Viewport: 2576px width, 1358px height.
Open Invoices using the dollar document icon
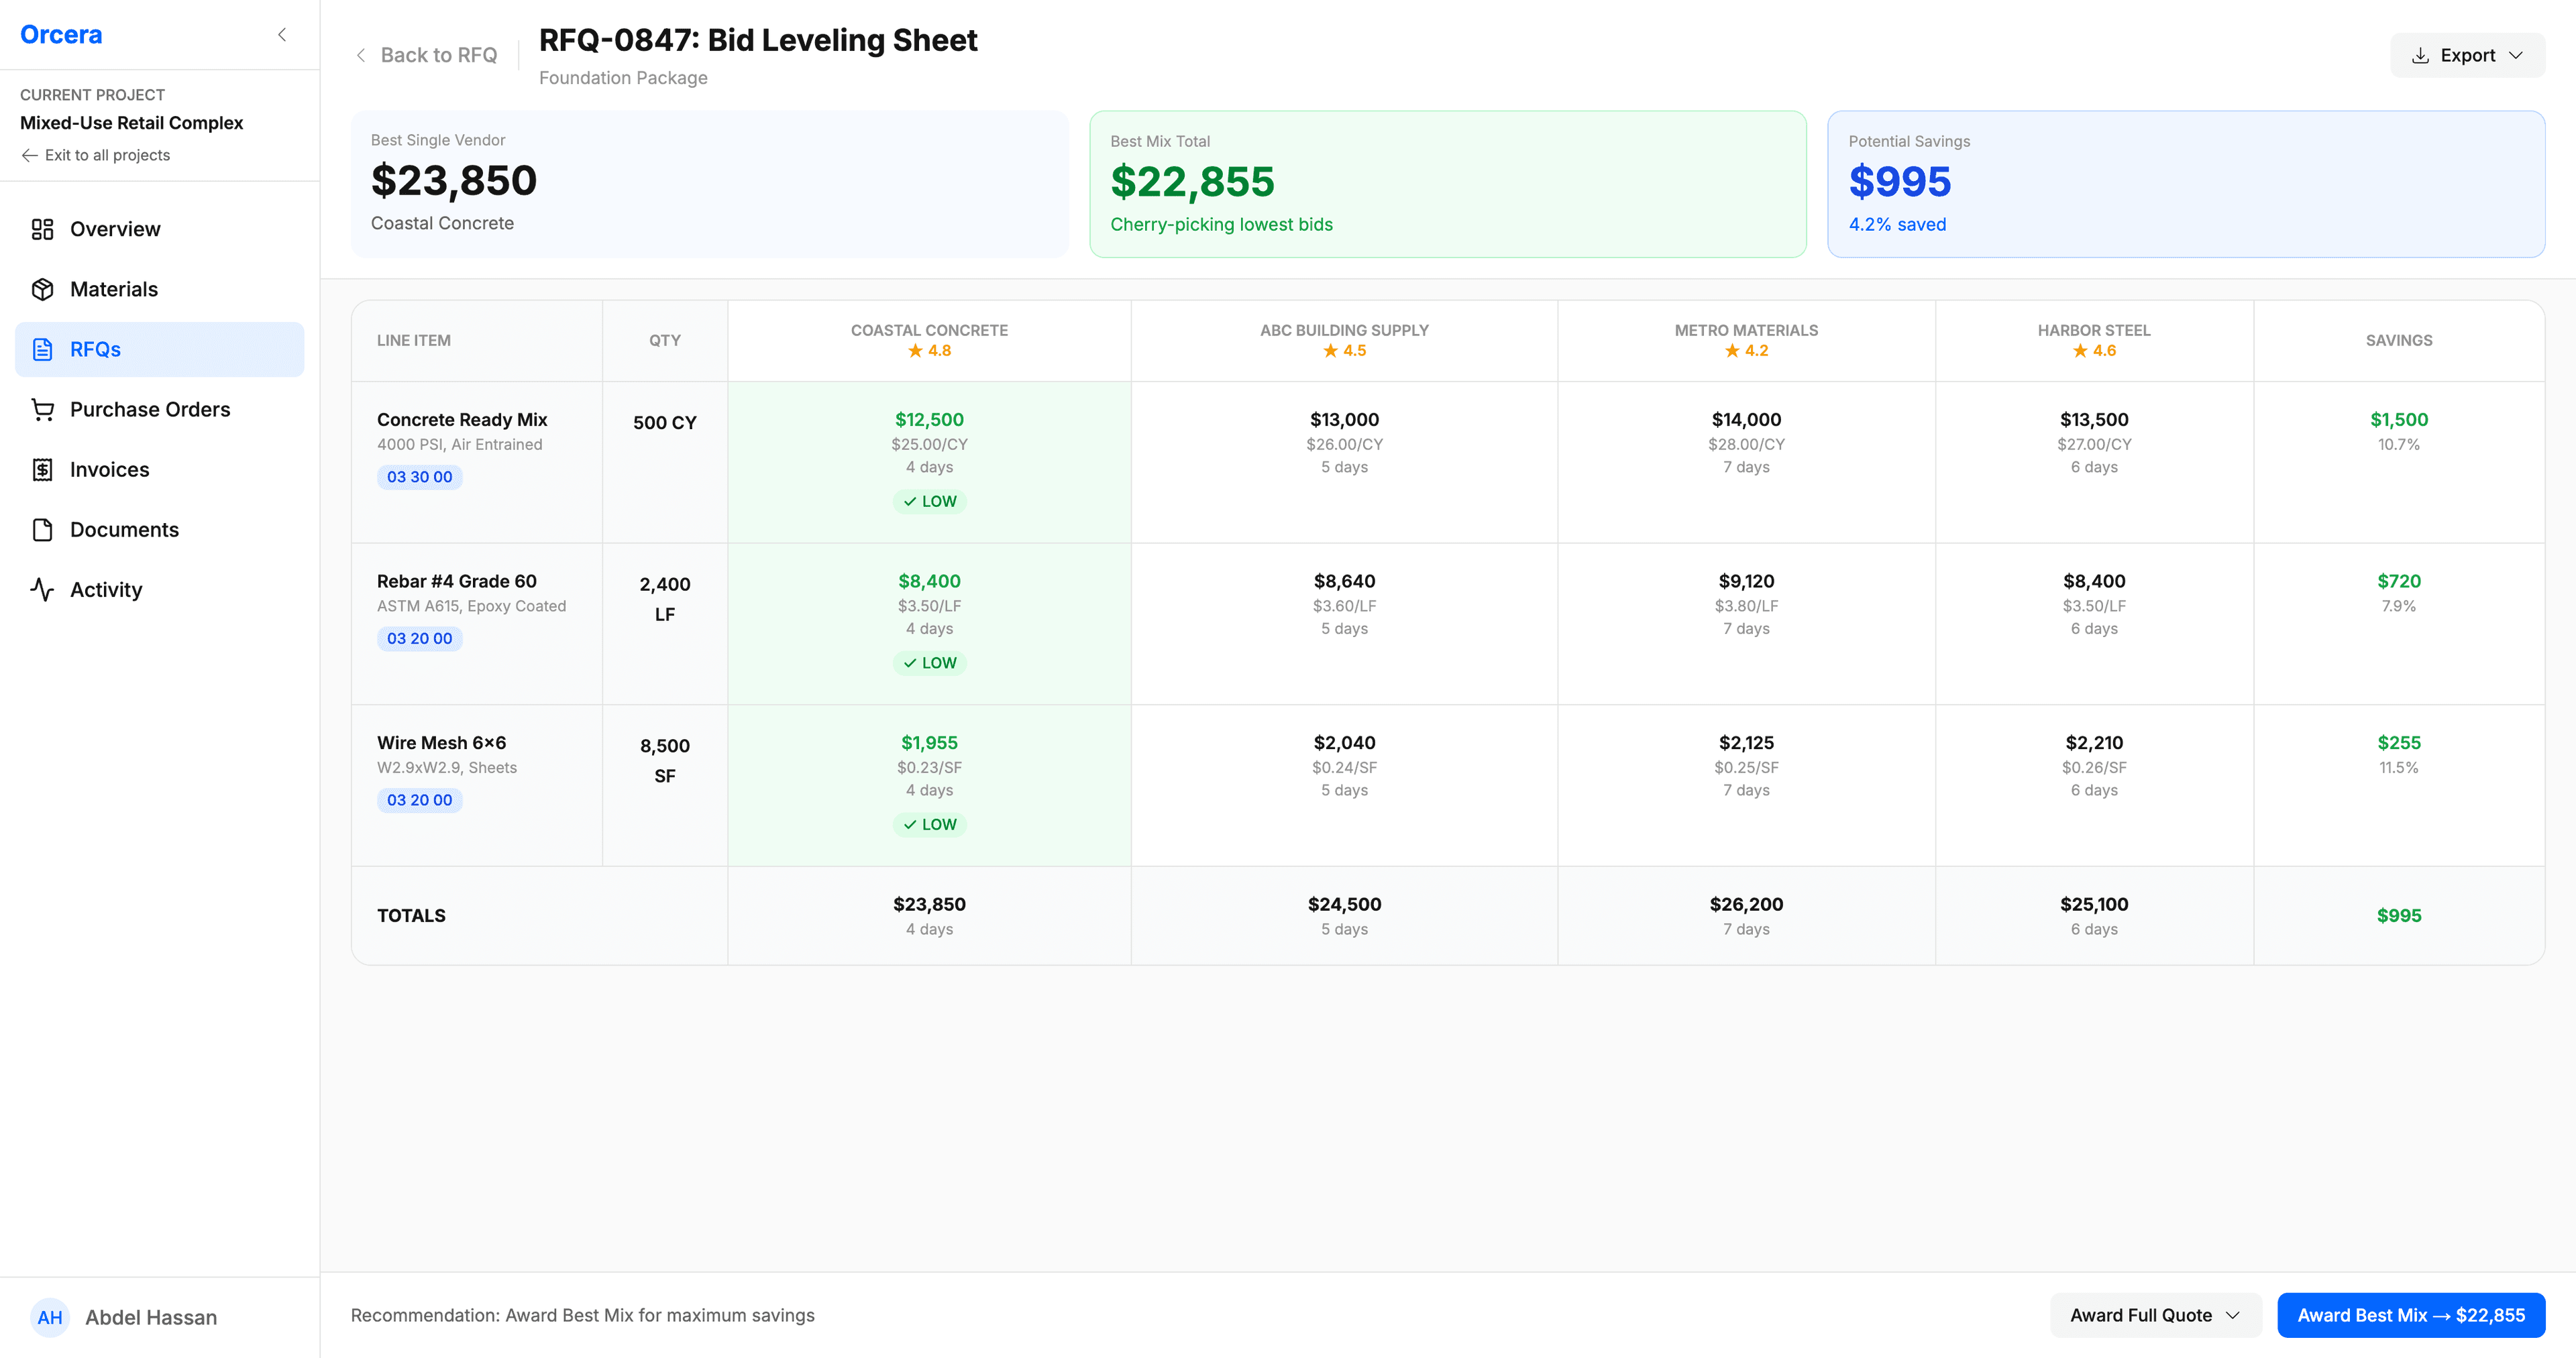click(x=43, y=469)
